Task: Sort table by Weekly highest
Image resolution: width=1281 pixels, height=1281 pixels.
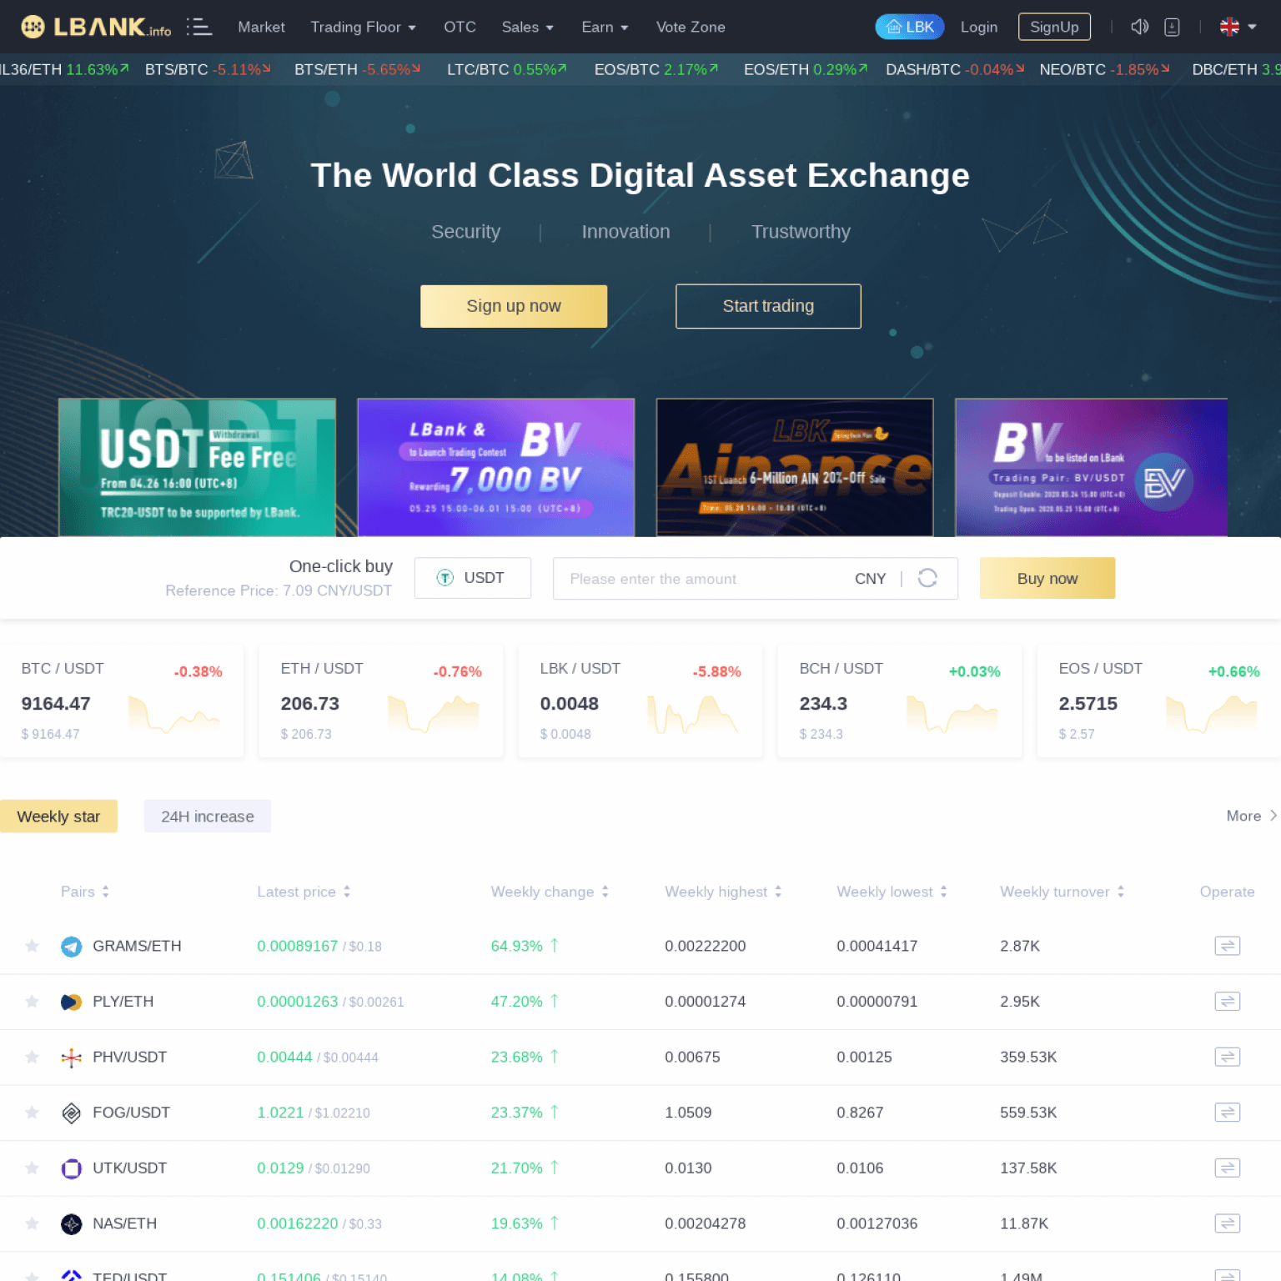Action: (723, 892)
